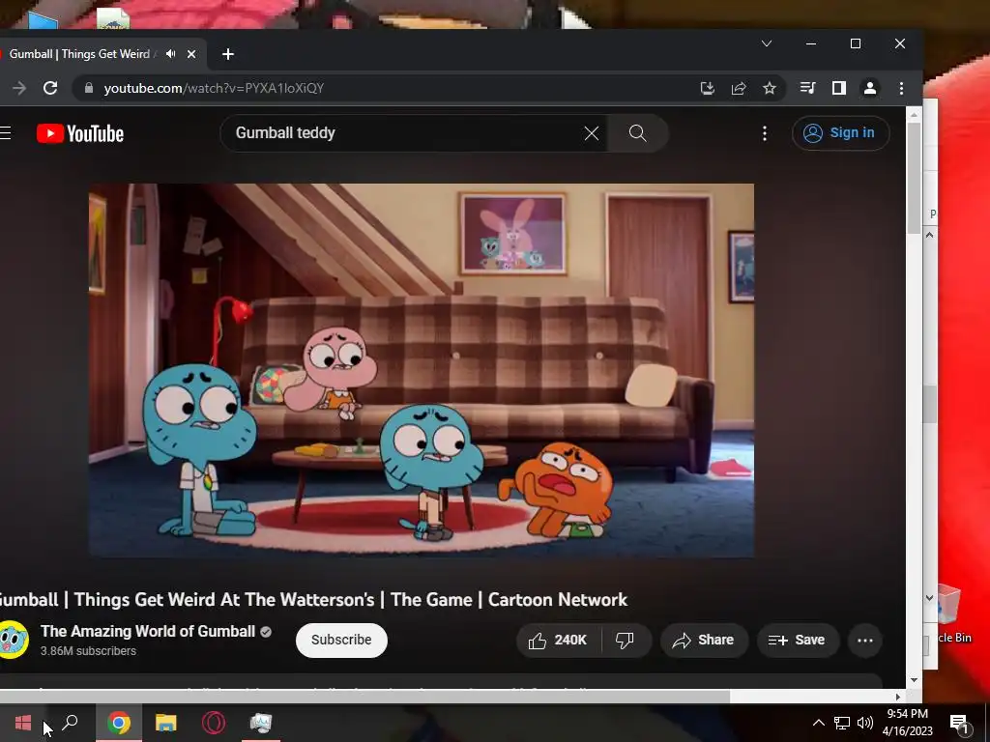Open Chrome profile menu
Image resolution: width=990 pixels, height=742 pixels.
(869, 88)
